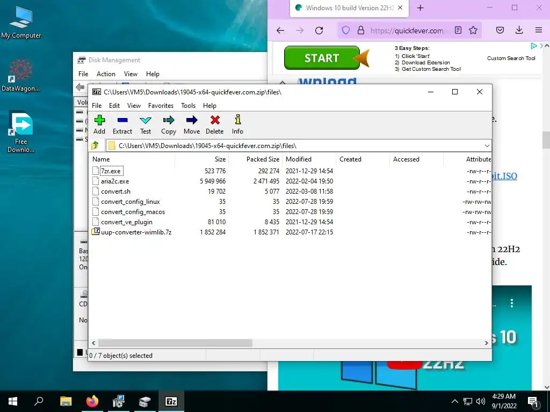Select the Windows 10 build Firefox tab
550x412 pixels.
(349, 8)
